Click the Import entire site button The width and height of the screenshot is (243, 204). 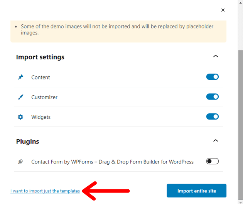coord(196,191)
